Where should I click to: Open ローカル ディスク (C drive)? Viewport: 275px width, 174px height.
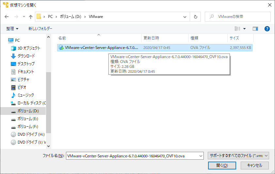coord(32,103)
